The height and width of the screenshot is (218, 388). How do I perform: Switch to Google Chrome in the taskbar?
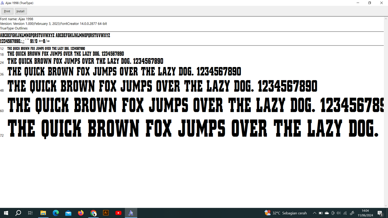[x=93, y=213]
